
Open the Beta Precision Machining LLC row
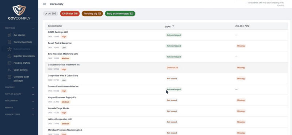point(166,57)
